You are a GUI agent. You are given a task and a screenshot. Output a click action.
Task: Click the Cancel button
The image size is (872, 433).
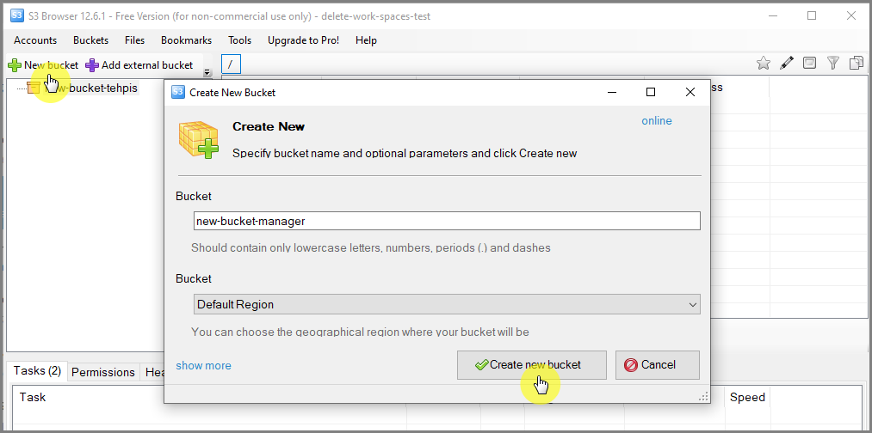(x=658, y=365)
